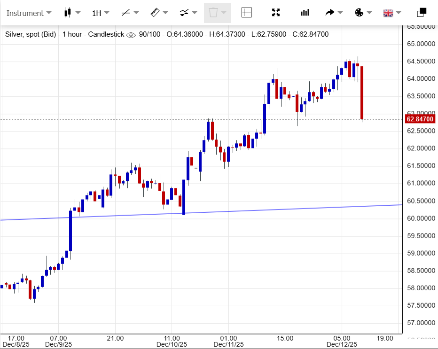
Task: Open the color theme palette
Action: pyautogui.click(x=359, y=13)
